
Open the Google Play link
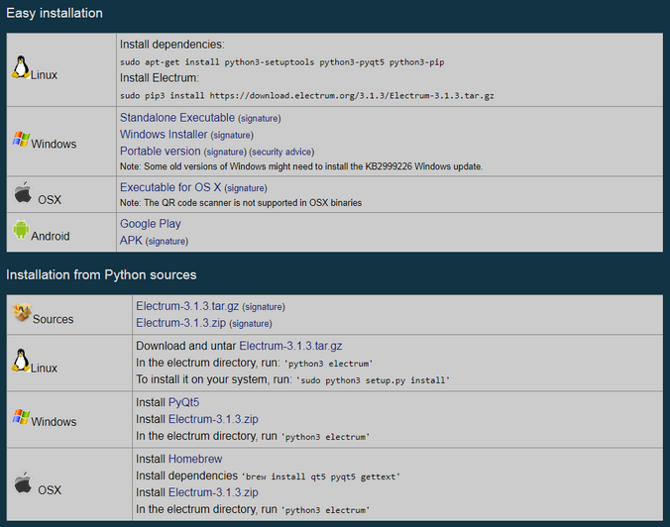pos(151,224)
